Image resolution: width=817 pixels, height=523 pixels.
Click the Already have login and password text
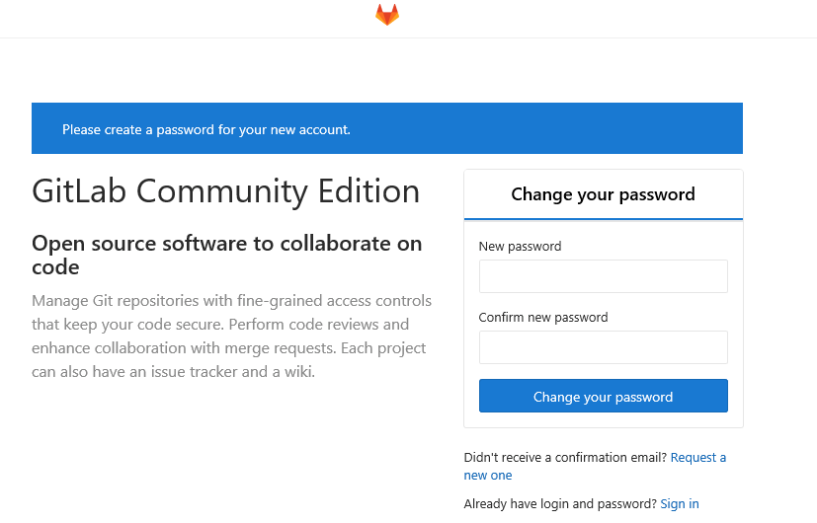click(x=559, y=503)
